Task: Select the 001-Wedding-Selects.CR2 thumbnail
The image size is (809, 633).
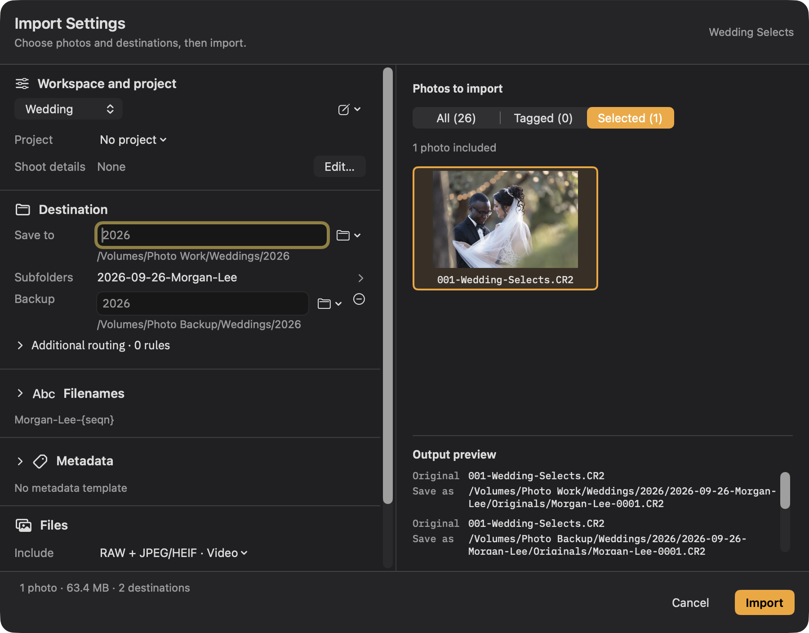Action: 505,228
